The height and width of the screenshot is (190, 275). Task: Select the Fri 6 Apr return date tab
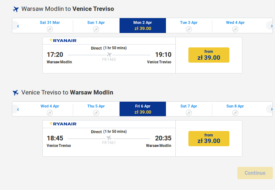(143, 109)
